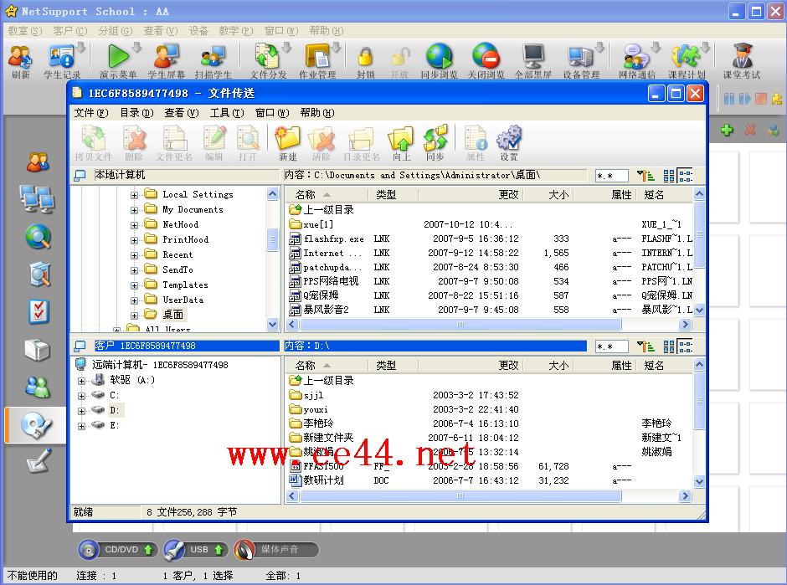Image resolution: width=787 pixels, height=585 pixels.
Task: Expand the C: drive in remote tree
Action: pos(81,395)
